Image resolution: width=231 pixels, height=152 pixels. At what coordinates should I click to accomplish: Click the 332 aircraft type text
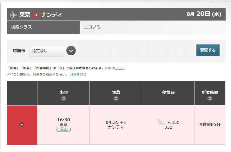pyautogui.click(x=168, y=127)
